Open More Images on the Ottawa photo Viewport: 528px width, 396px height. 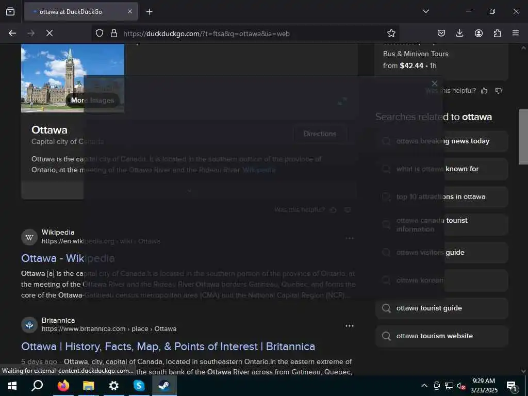click(92, 101)
